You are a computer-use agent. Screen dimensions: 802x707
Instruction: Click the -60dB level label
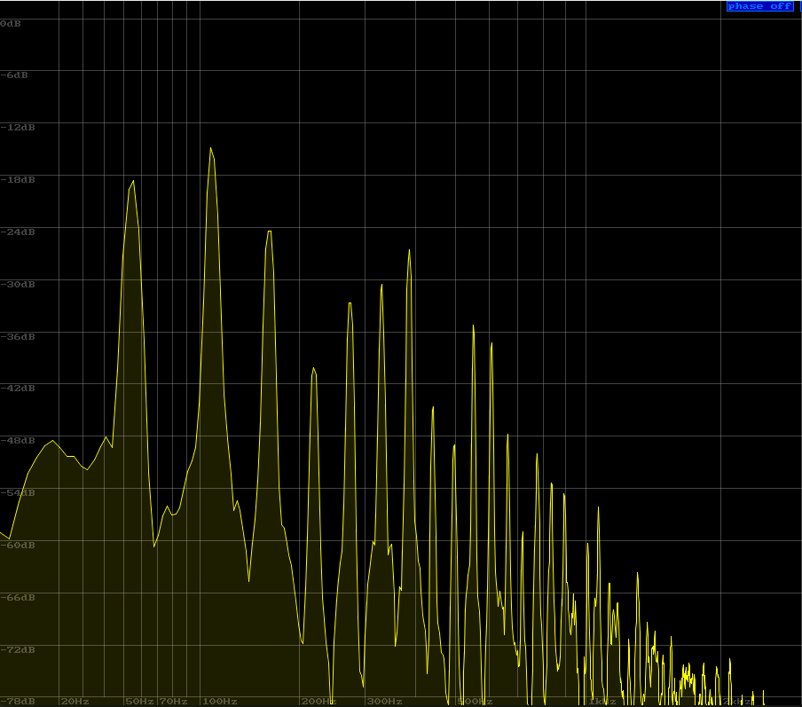pos(18,546)
